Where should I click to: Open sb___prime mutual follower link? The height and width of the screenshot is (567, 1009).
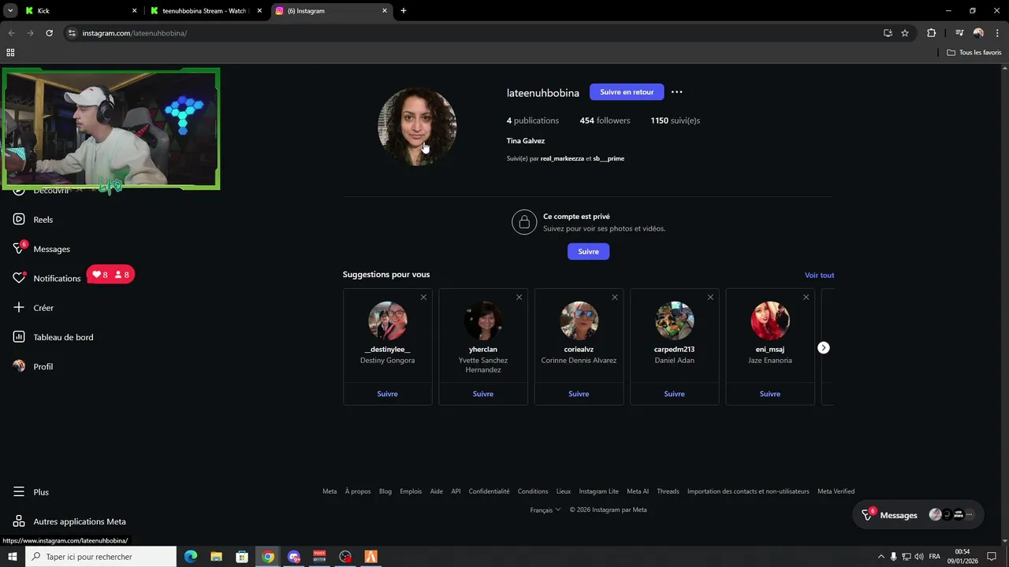click(609, 158)
